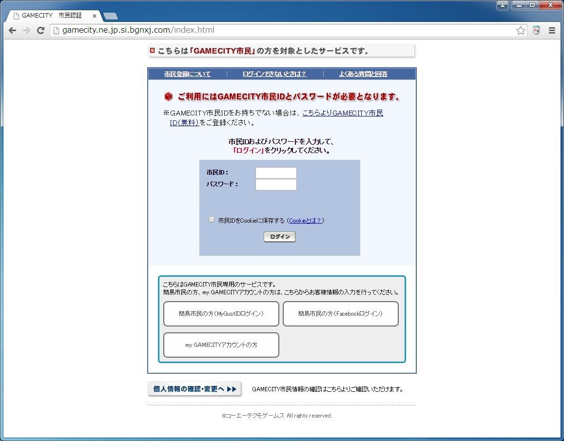Open the browser hamburger menu

(552, 31)
